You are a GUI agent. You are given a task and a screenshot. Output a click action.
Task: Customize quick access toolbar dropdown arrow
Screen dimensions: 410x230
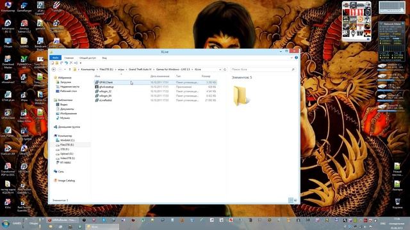pyautogui.click(x=81, y=63)
